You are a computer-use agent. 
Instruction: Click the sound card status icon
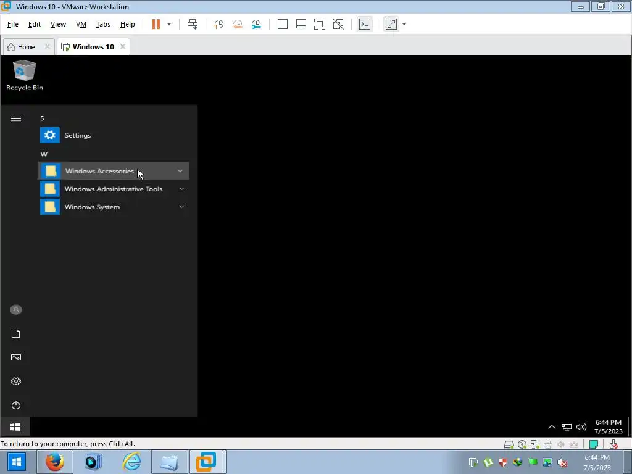tap(561, 444)
